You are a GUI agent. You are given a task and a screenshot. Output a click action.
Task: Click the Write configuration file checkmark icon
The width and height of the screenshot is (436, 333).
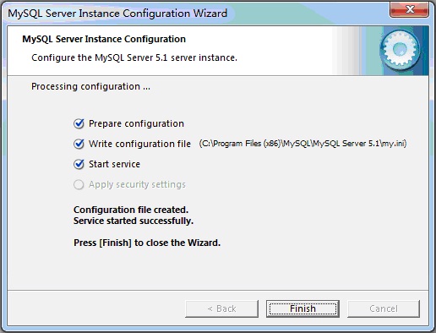pyautogui.click(x=79, y=144)
